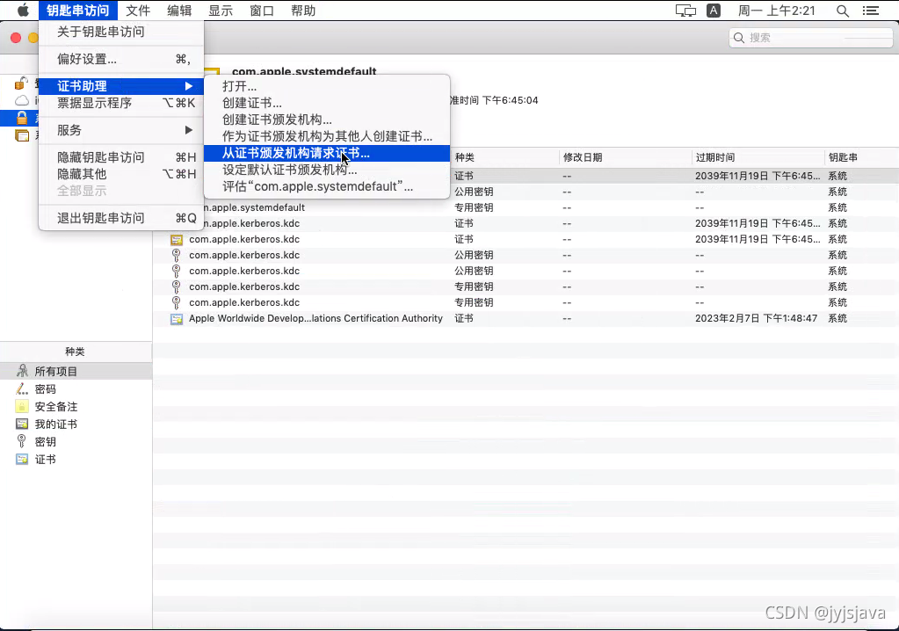The width and height of the screenshot is (899, 631).
Task: Close the Keychain Access window
Action: click(16, 38)
